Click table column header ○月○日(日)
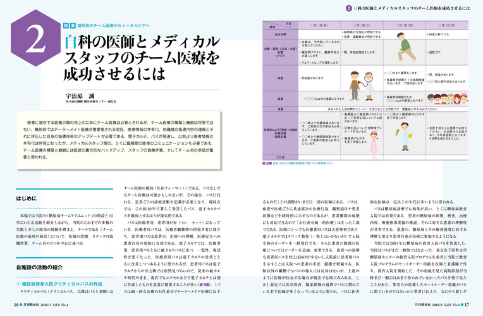 405,25
